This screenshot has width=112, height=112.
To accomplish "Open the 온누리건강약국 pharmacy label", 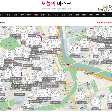I will pyautogui.click(x=94, y=63).
